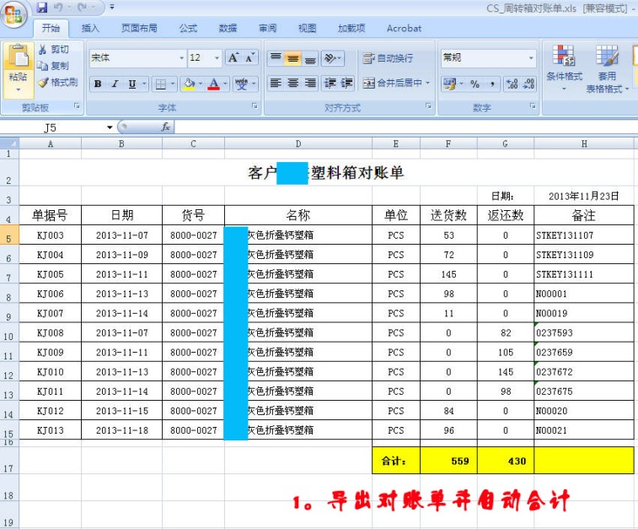Decrease the font size
The image size is (638, 529).
(x=249, y=58)
